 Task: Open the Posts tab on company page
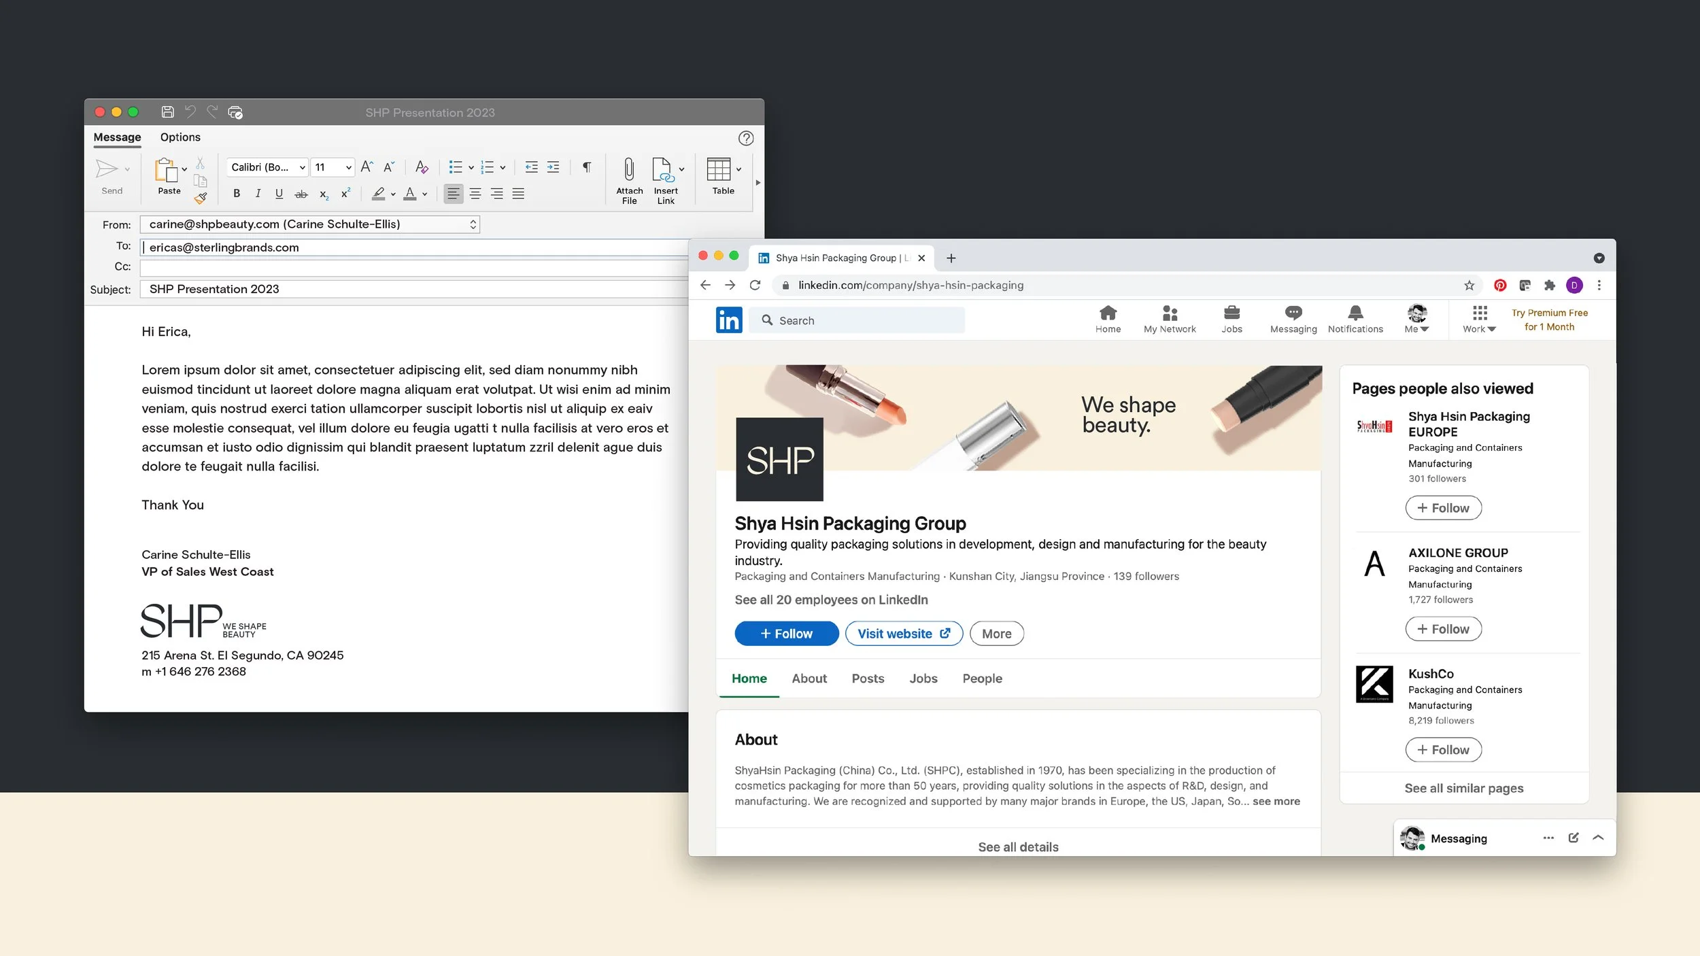point(868,678)
